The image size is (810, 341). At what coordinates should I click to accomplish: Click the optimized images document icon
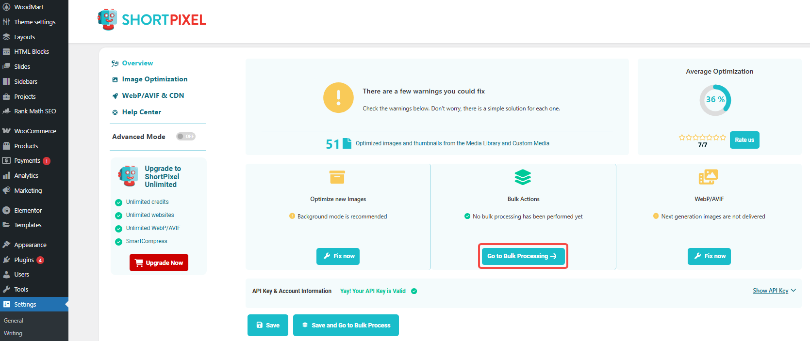347,143
